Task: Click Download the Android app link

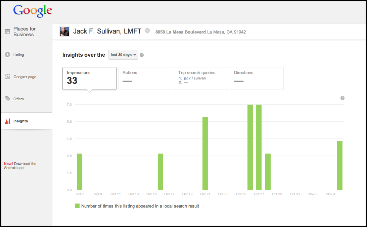Action: click(20, 166)
